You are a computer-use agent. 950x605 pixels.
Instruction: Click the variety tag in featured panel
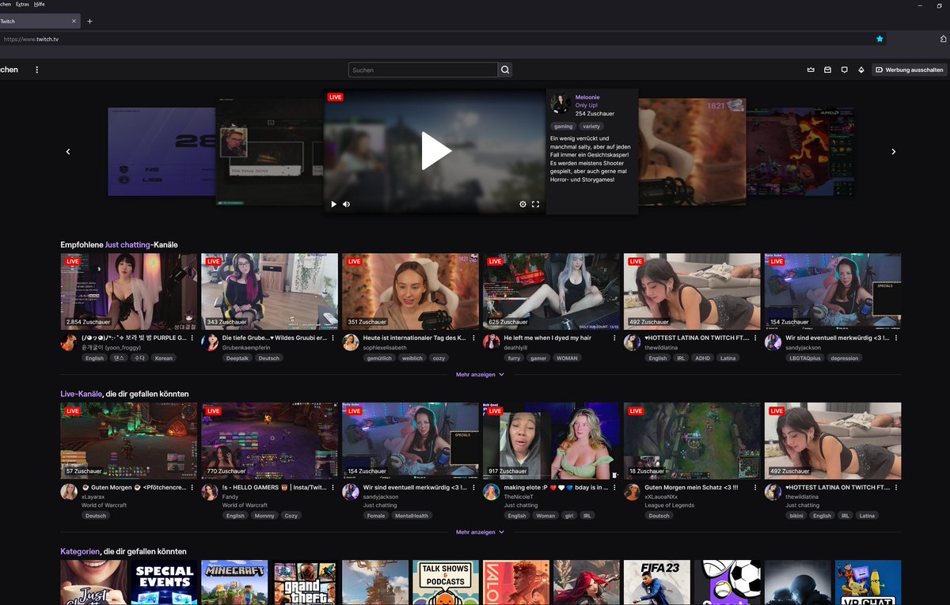[x=591, y=126]
